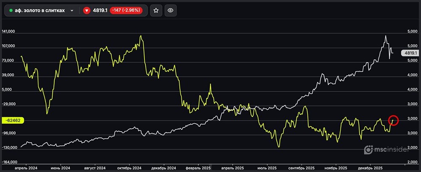Click the red downward triangle price indicator

pos(86,11)
